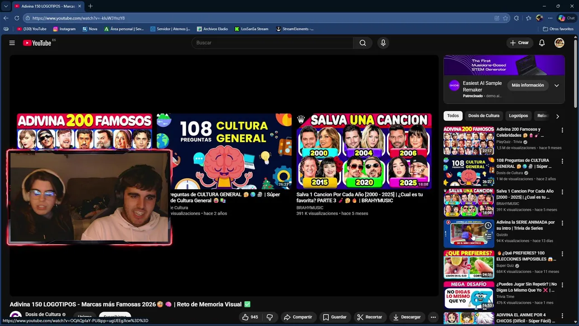Play sidebar 'MEGA DESAFÍO' thumbnail

469,295
